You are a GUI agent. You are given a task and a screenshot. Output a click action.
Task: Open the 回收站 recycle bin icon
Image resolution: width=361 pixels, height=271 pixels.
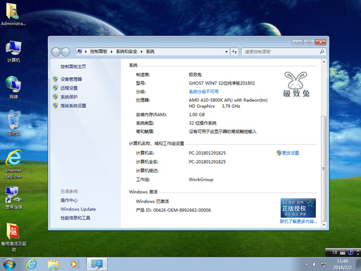click(x=14, y=124)
